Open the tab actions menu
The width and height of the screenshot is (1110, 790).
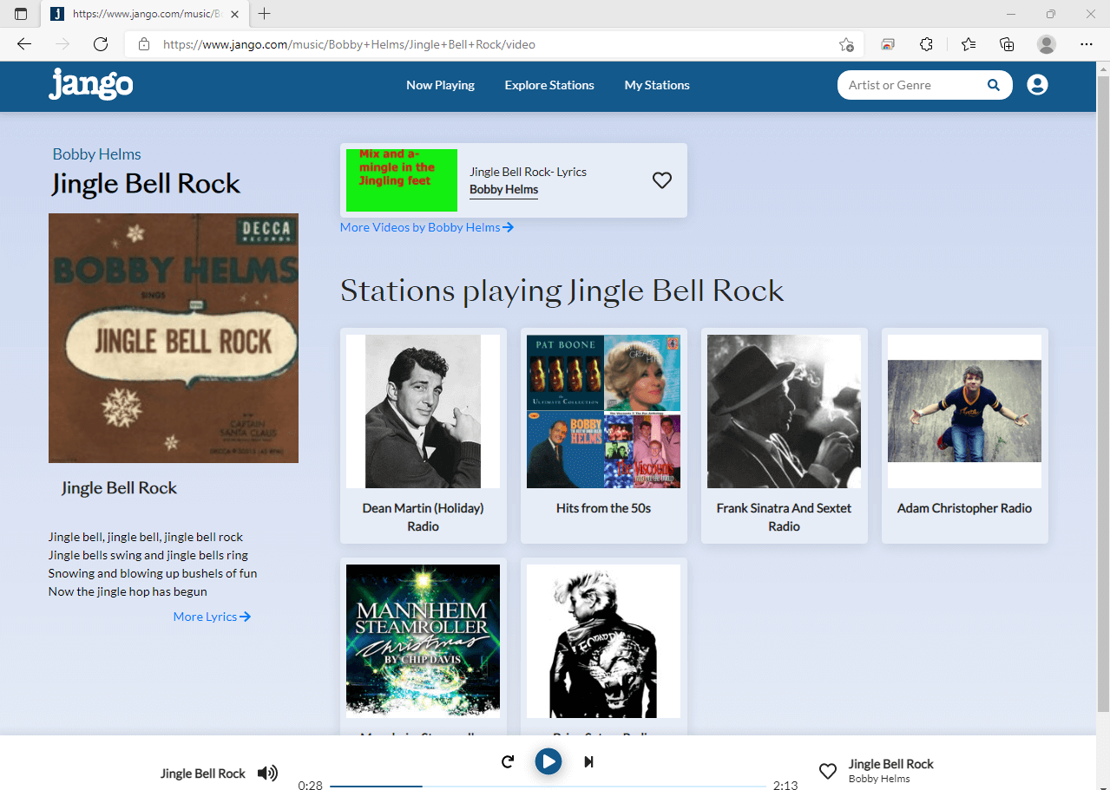[21, 14]
